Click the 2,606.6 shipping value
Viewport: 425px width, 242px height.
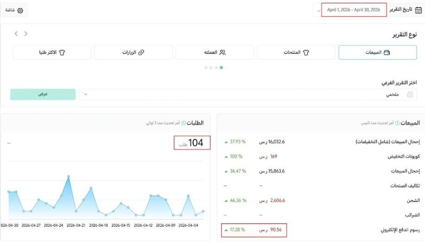coord(278,200)
